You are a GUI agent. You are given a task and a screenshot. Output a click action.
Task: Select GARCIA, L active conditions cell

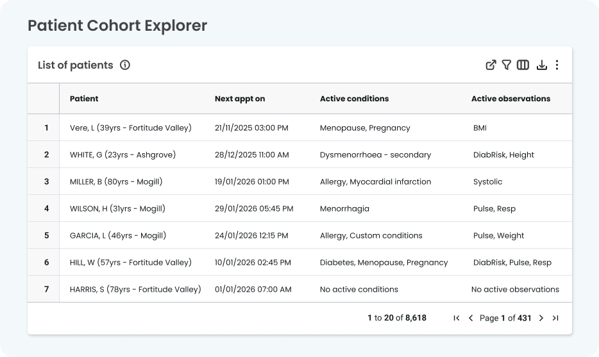click(371, 235)
